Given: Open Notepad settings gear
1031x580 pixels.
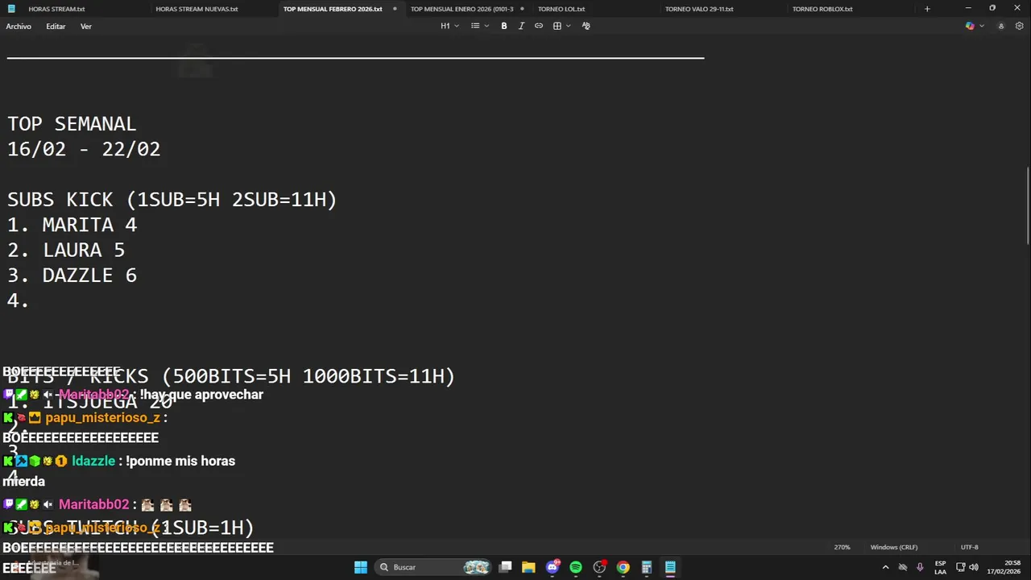Looking at the screenshot, I should [1019, 26].
